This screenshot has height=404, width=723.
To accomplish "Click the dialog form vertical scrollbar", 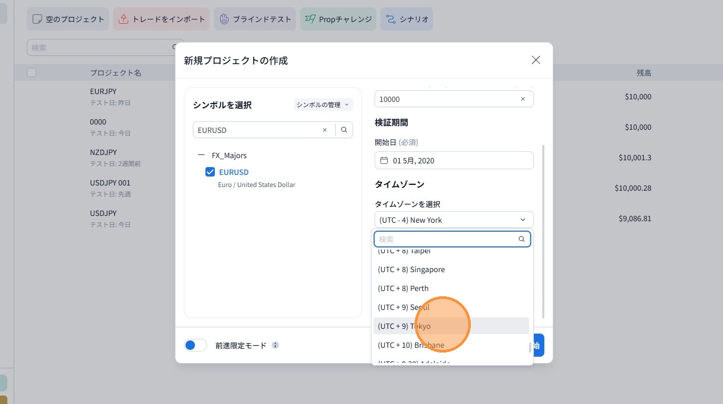I will [543, 232].
